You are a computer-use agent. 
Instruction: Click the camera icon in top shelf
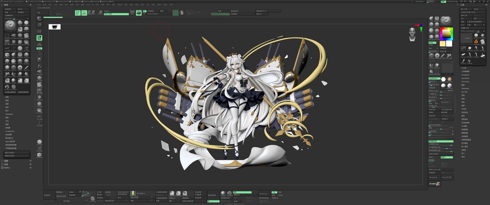coord(139,13)
